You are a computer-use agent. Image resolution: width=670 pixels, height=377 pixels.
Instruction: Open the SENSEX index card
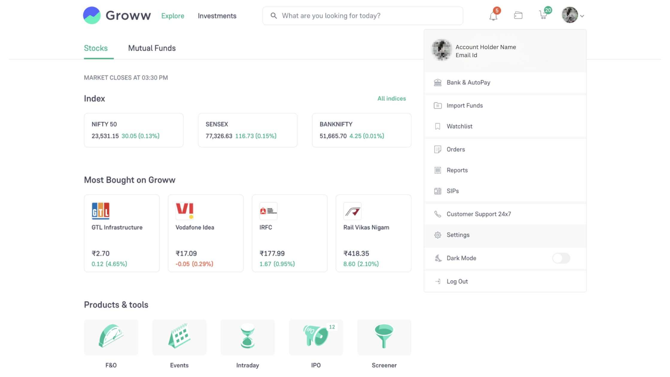coord(248,130)
